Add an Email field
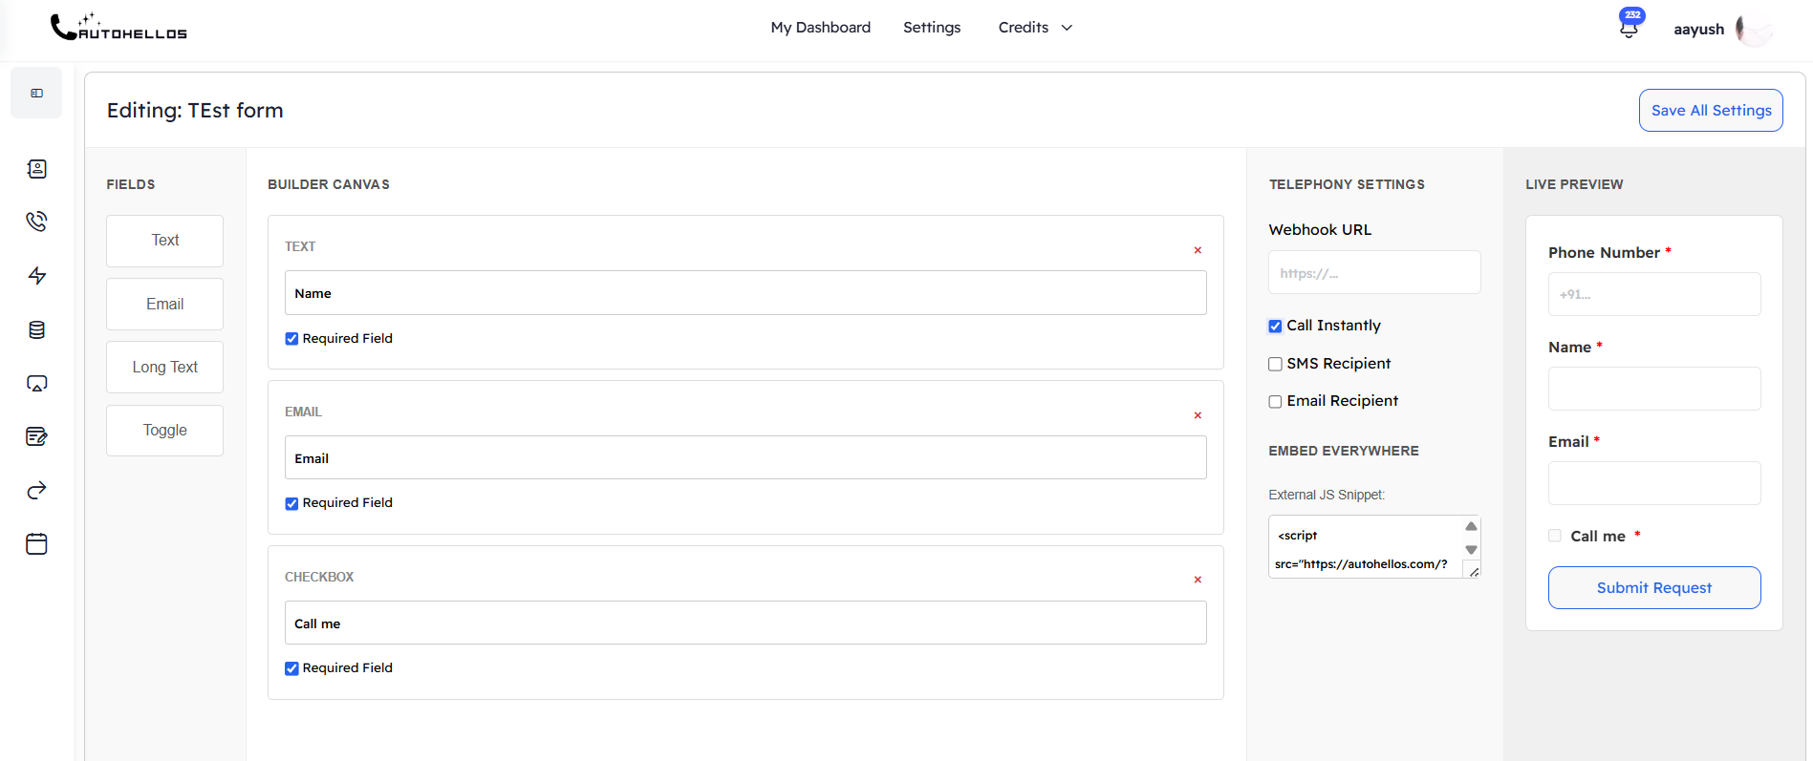 click(164, 305)
